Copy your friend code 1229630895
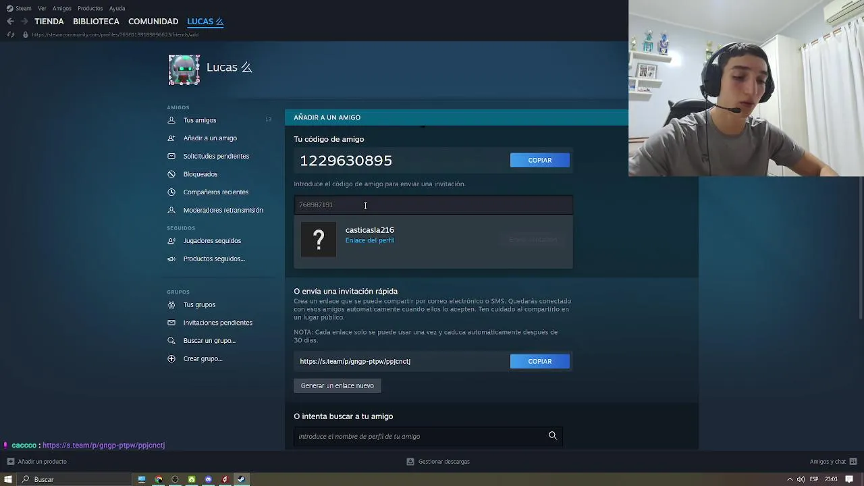The image size is (864, 486). (x=540, y=160)
